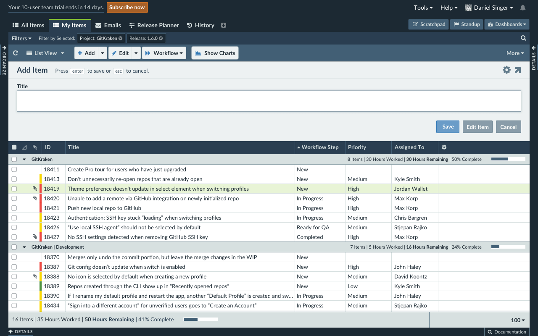Open Standup view
Screen dimensions: 538x336
466,24
